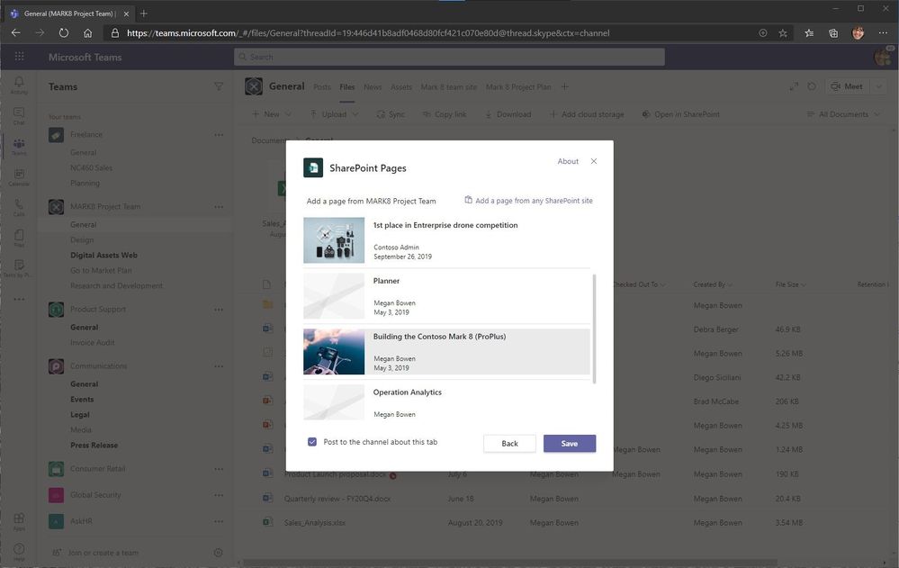Viewport: 899px width, 568px height.
Task: Switch to the Posts tab
Action: click(321, 87)
